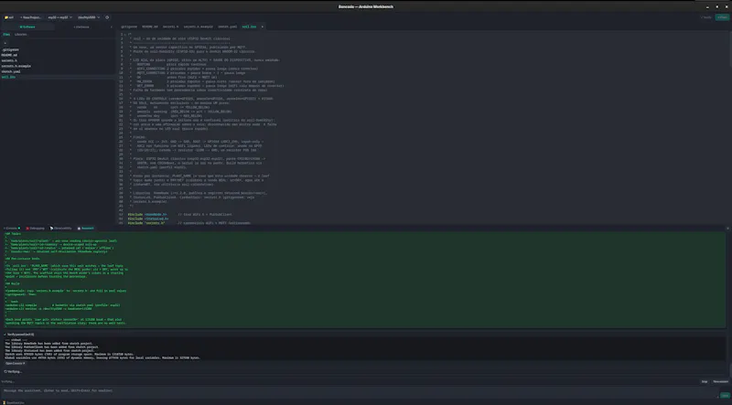Activate the soil.ino editor tab
Viewport: 732px width, 405px height.
pyautogui.click(x=249, y=27)
